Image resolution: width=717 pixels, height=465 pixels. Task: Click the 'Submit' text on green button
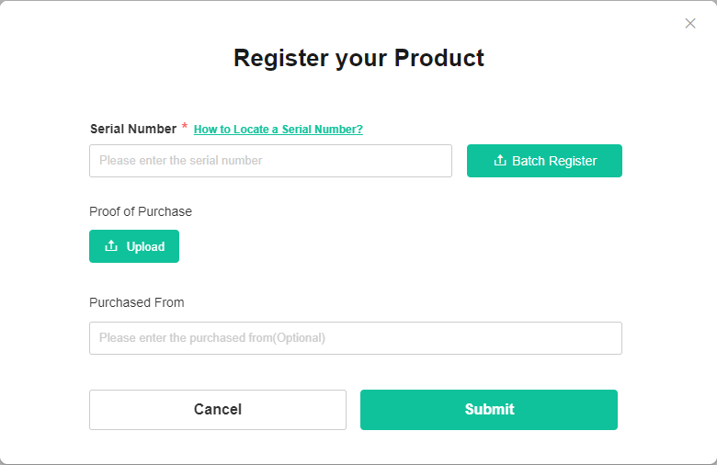pyautogui.click(x=489, y=410)
